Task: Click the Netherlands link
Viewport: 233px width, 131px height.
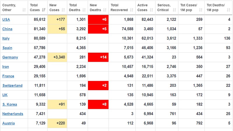Action: 13,114
